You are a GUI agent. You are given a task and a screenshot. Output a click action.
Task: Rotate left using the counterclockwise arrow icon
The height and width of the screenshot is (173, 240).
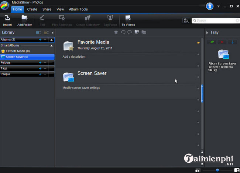click(123, 32)
